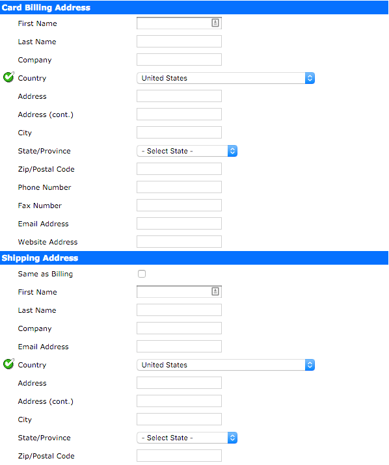This screenshot has width=389, height=465.
Task: Click the Card Billing Address header bar
Action: [194, 7]
